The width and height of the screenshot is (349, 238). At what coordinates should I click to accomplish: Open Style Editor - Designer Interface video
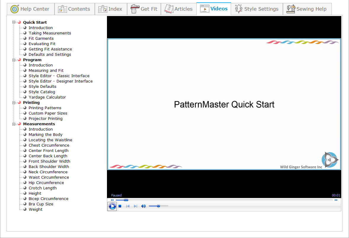[x=61, y=81]
